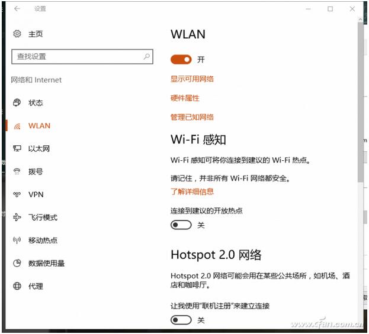The image size is (369, 334).
Task: Open 代理 settings page
Action: point(36,286)
